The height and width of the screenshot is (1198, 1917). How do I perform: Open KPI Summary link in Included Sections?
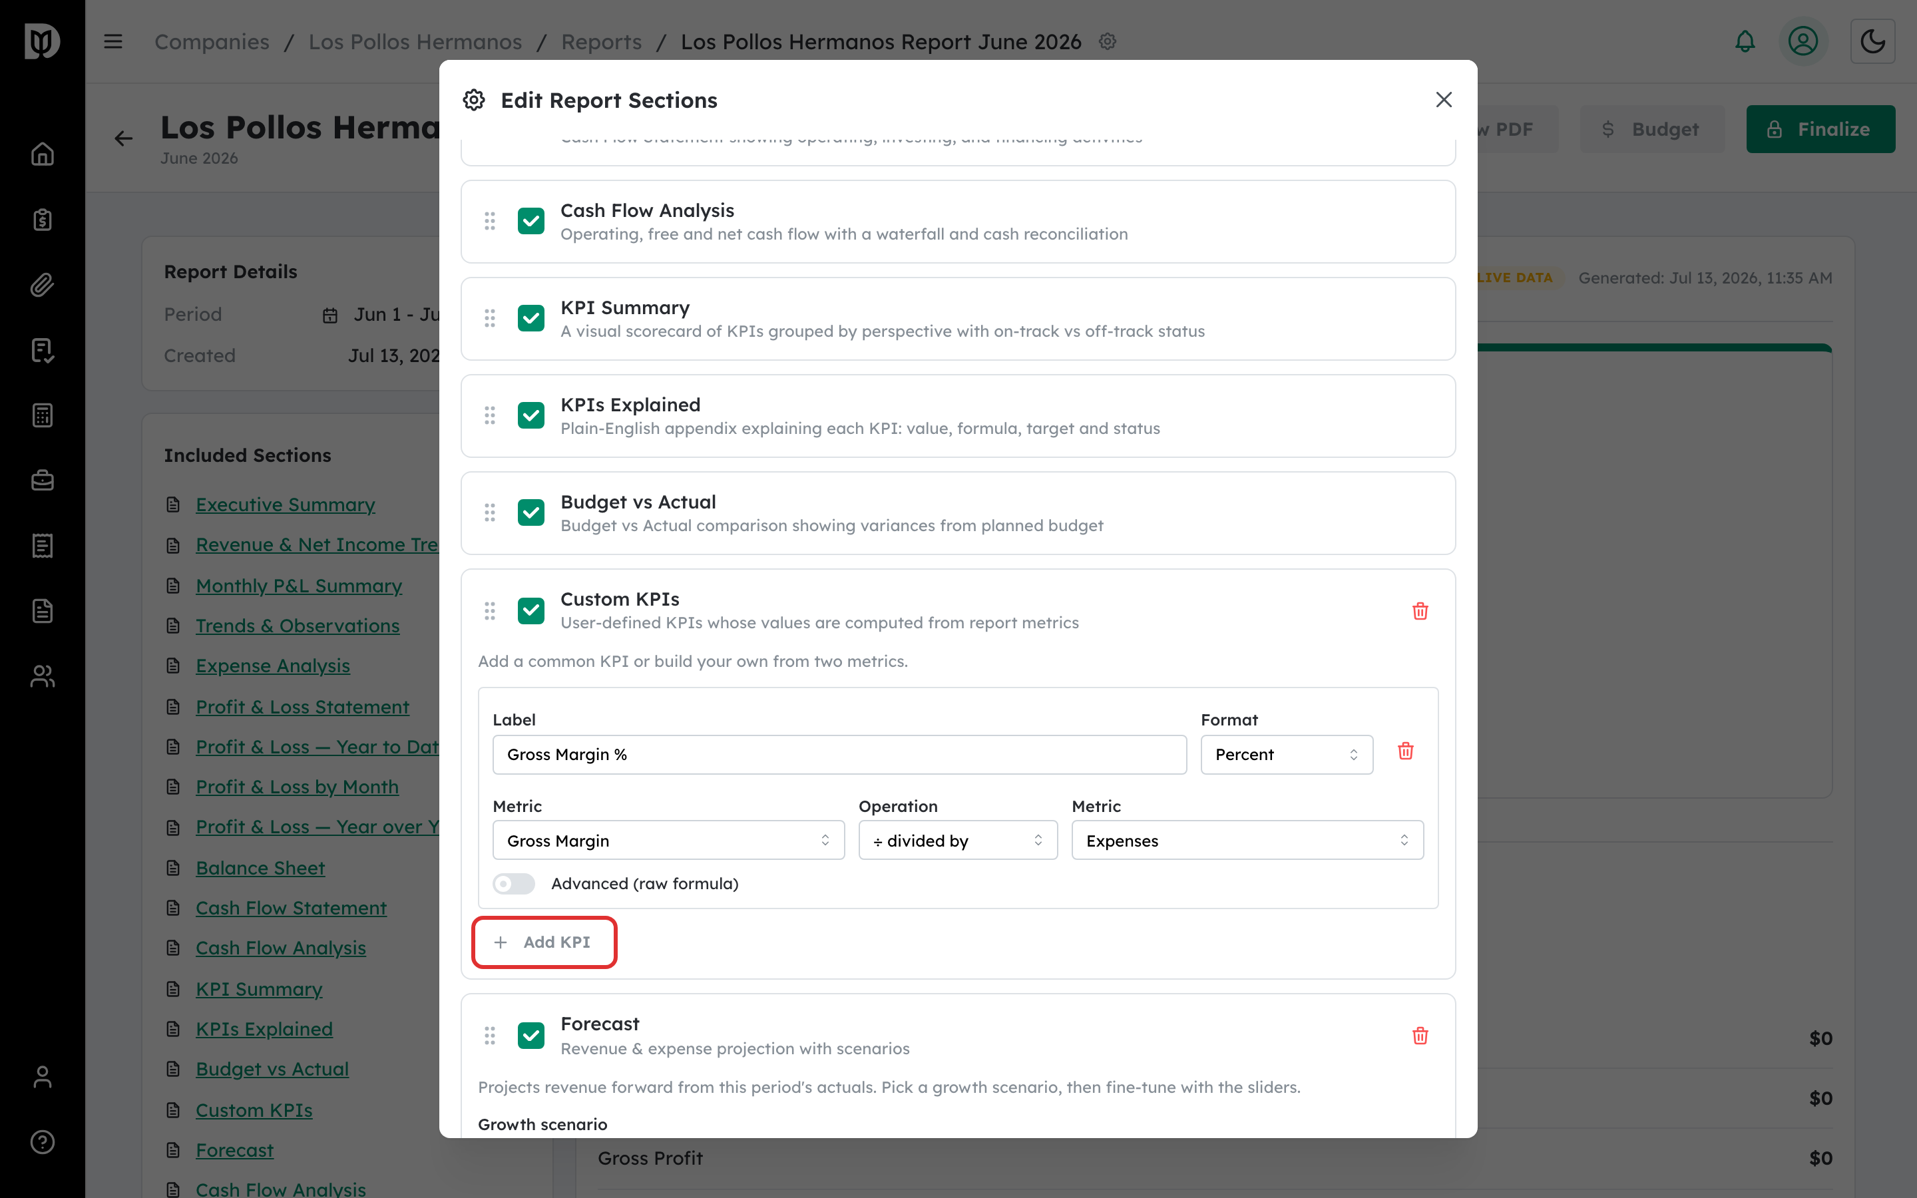click(x=258, y=989)
